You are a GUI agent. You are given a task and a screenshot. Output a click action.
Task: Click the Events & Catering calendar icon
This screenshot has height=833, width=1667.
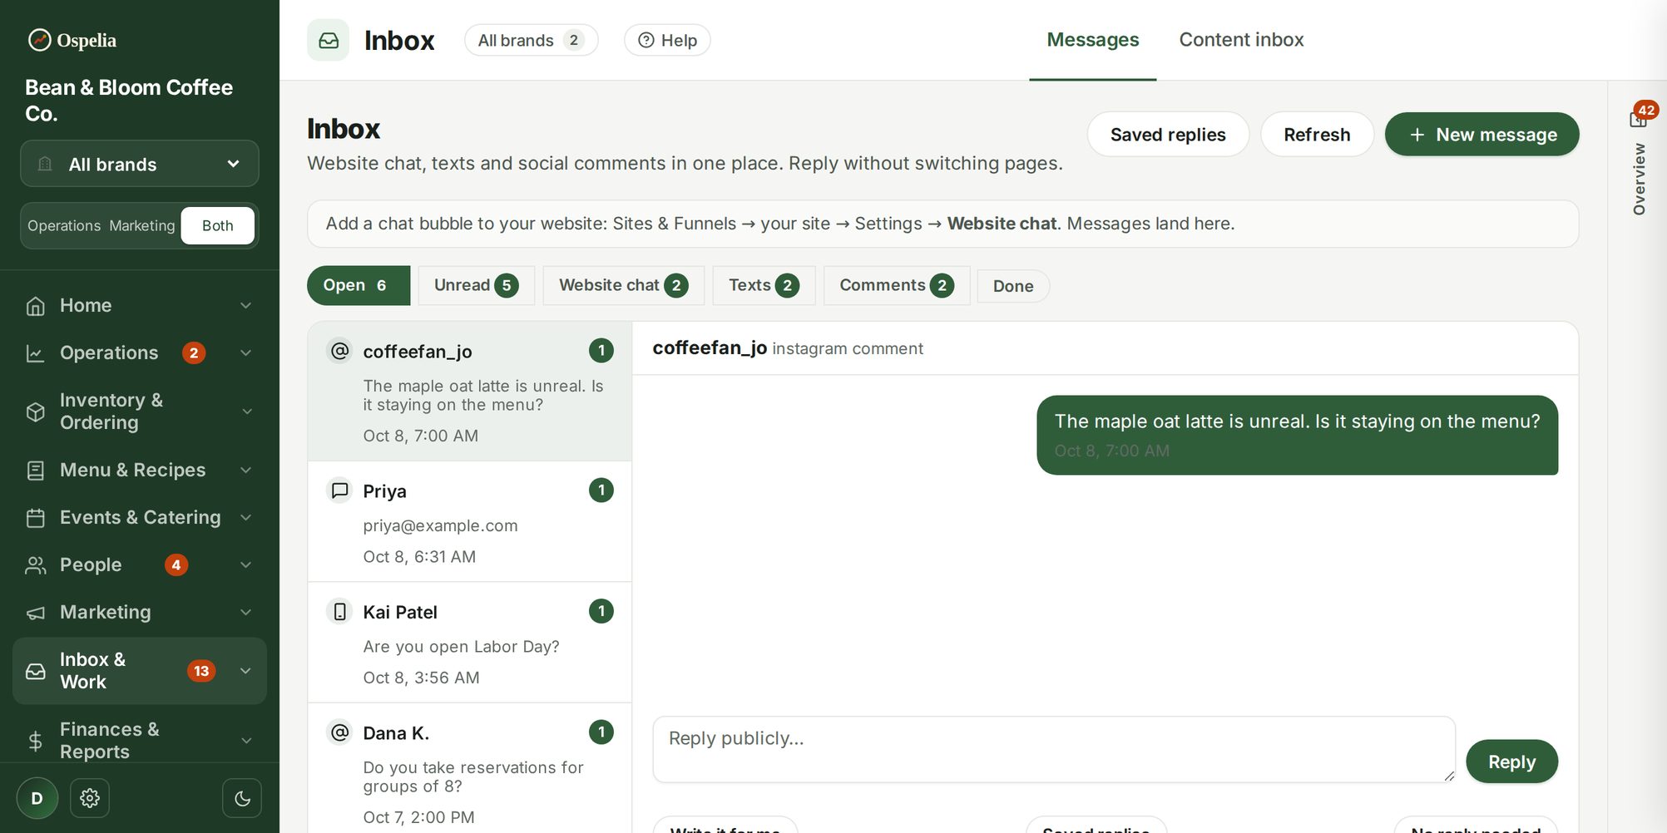click(36, 518)
